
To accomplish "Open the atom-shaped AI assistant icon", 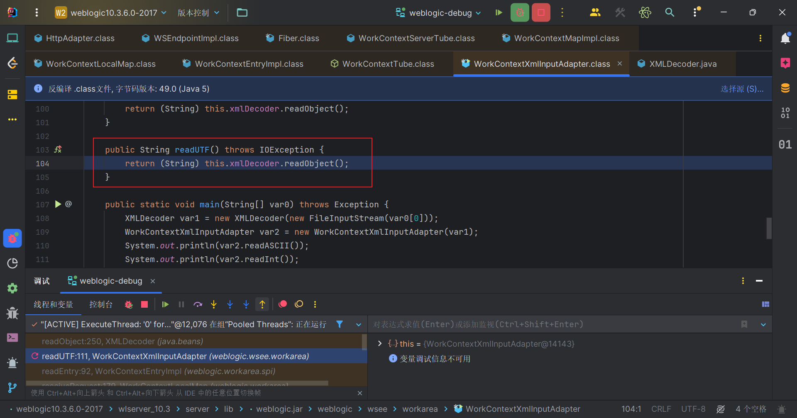I will tap(645, 12).
